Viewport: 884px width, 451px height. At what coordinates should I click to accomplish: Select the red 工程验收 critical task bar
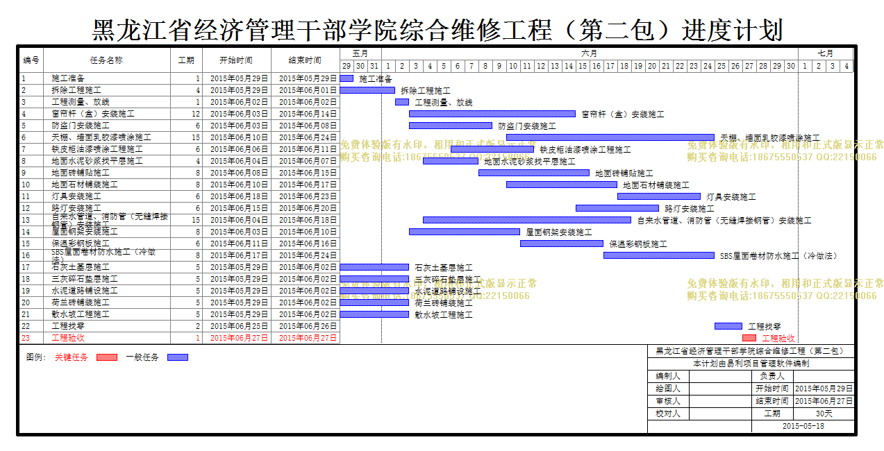(749, 338)
